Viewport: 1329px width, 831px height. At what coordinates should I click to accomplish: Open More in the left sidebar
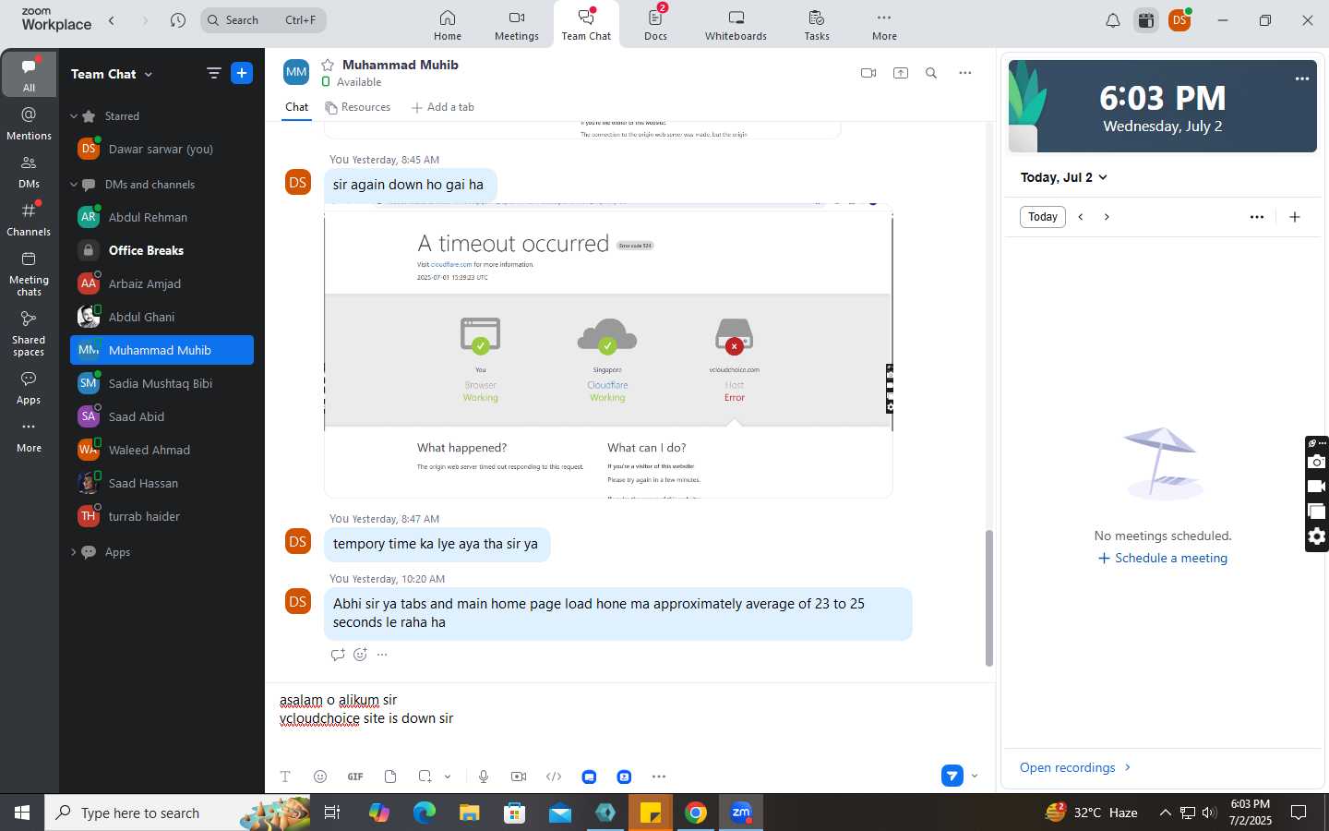coord(30,436)
